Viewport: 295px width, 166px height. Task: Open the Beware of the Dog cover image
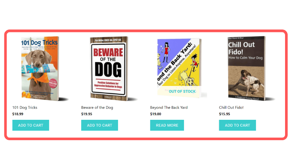pos(109,69)
